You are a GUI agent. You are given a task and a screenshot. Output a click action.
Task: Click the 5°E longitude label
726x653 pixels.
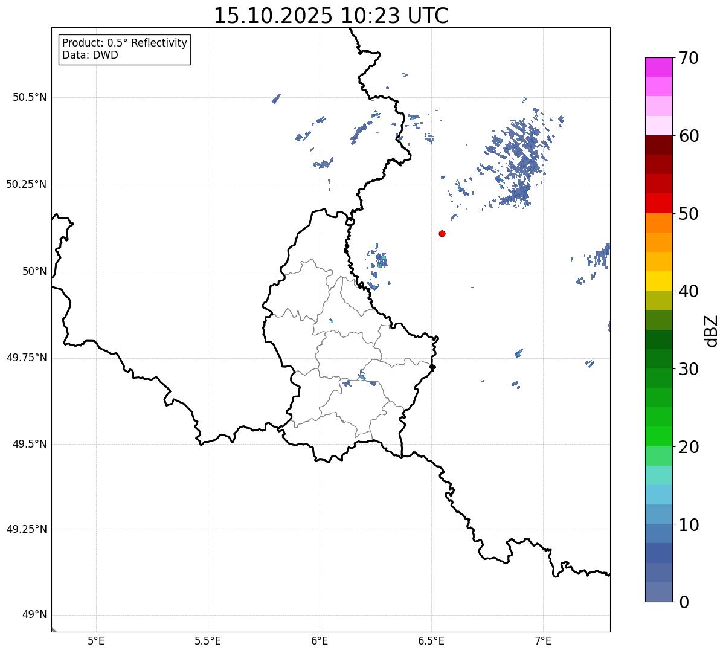coord(96,641)
